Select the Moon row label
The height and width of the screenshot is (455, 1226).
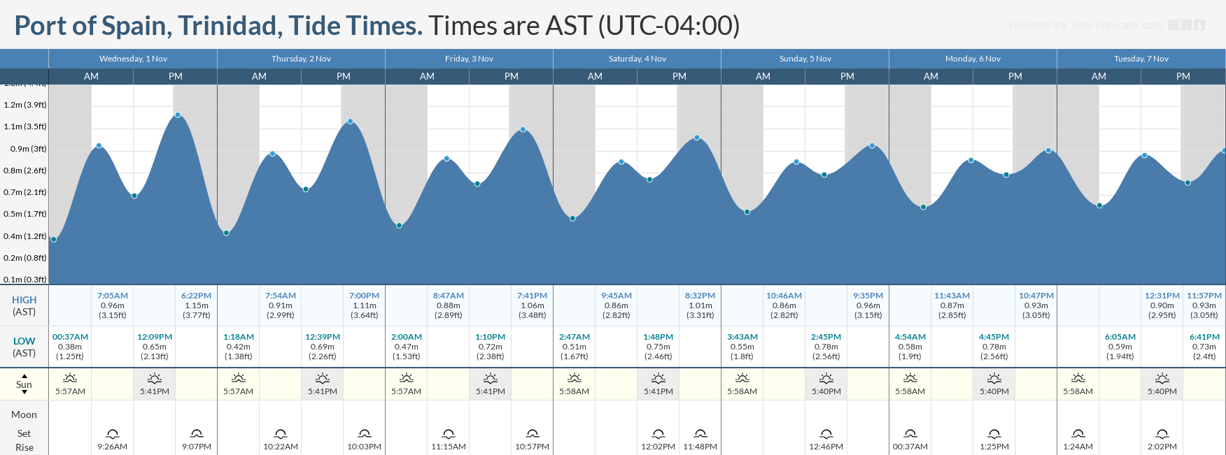[24, 414]
